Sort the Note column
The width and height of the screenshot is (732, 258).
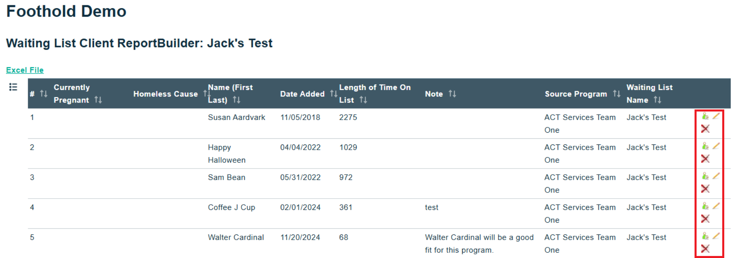(x=452, y=94)
